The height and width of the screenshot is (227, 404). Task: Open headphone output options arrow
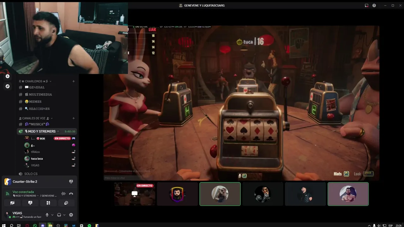click(64, 215)
